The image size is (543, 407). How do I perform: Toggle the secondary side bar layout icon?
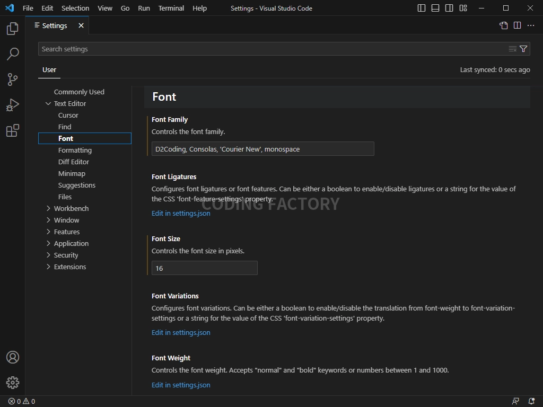[x=449, y=8]
